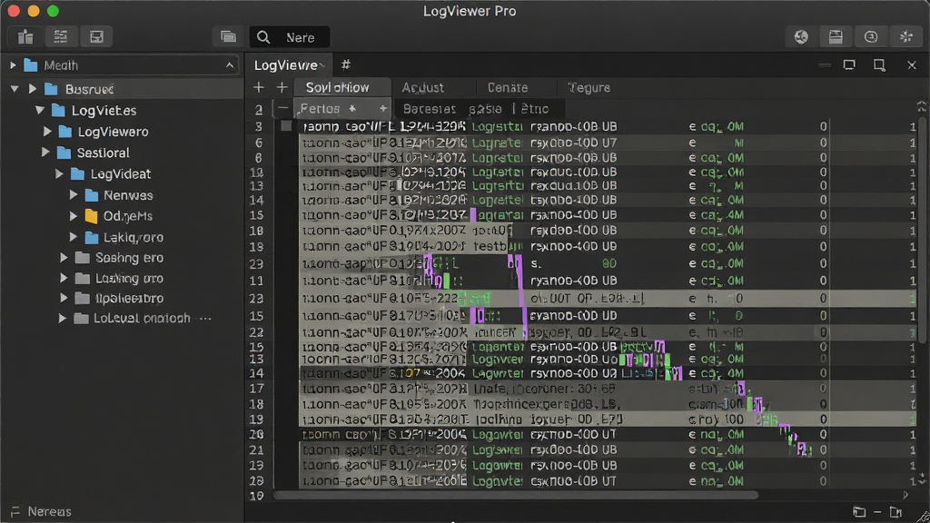Screen dimensions: 930x523
Task: Expand the LogVideat folder
Action: pyautogui.click(x=59, y=173)
